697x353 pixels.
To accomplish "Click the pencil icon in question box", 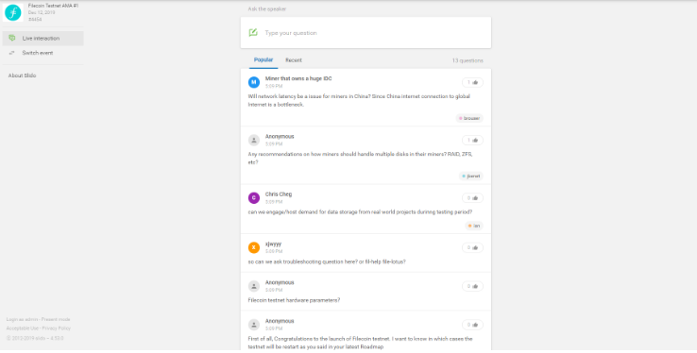I will coord(253,32).
